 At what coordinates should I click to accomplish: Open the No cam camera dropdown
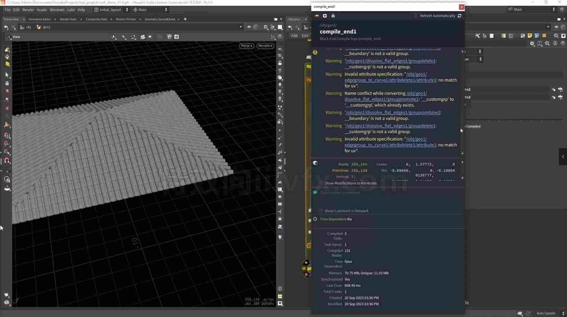pyautogui.click(x=265, y=46)
